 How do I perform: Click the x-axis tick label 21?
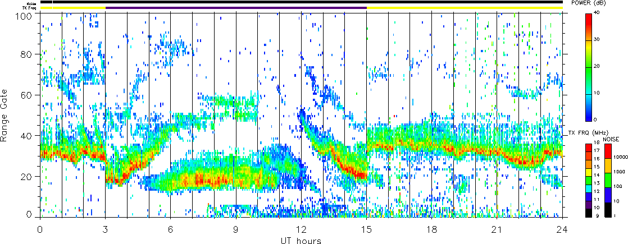[497, 229]
